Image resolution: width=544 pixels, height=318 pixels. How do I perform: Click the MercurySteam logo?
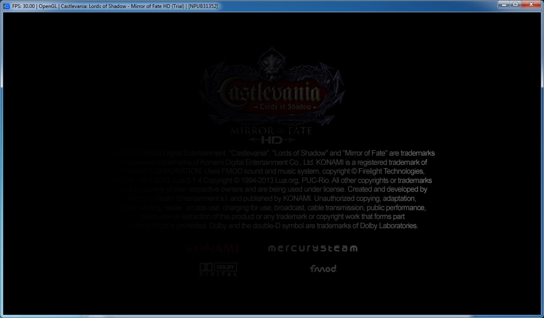(x=313, y=248)
